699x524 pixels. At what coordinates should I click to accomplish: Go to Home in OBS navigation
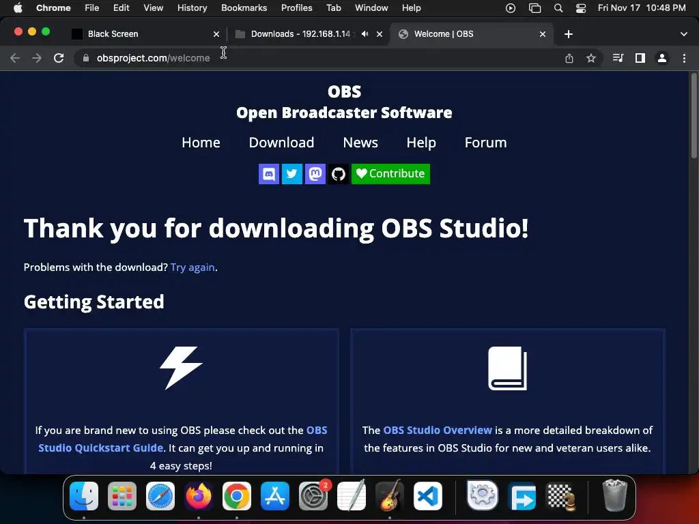(201, 143)
